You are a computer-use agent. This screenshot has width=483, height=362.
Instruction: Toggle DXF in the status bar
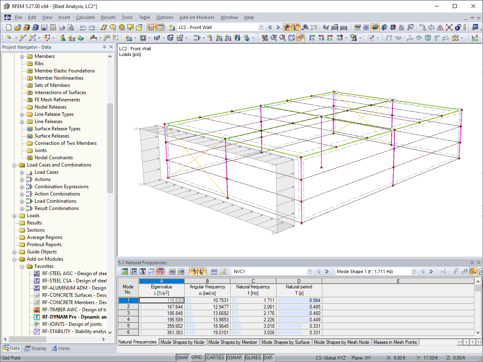(268, 358)
